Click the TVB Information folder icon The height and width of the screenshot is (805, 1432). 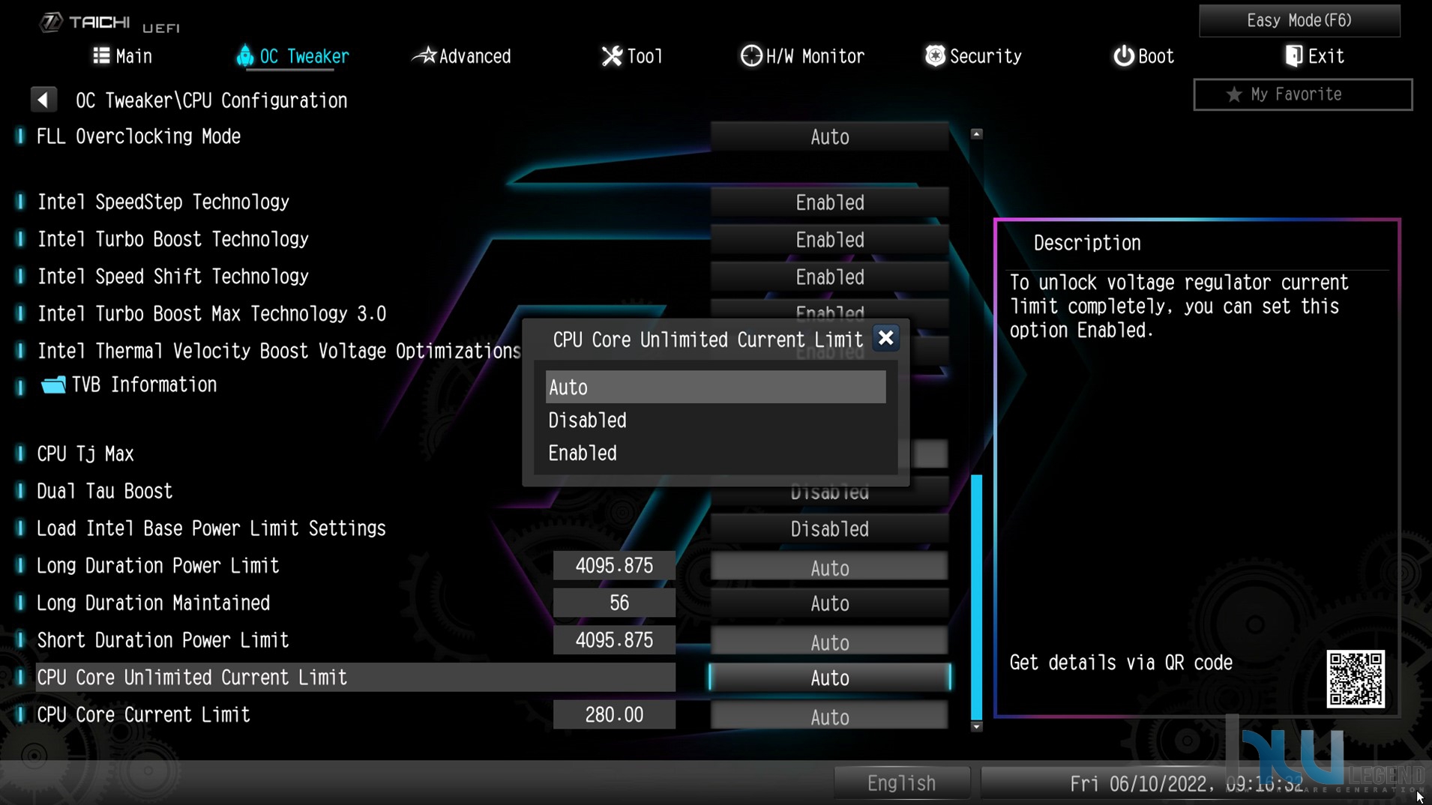[x=53, y=385]
